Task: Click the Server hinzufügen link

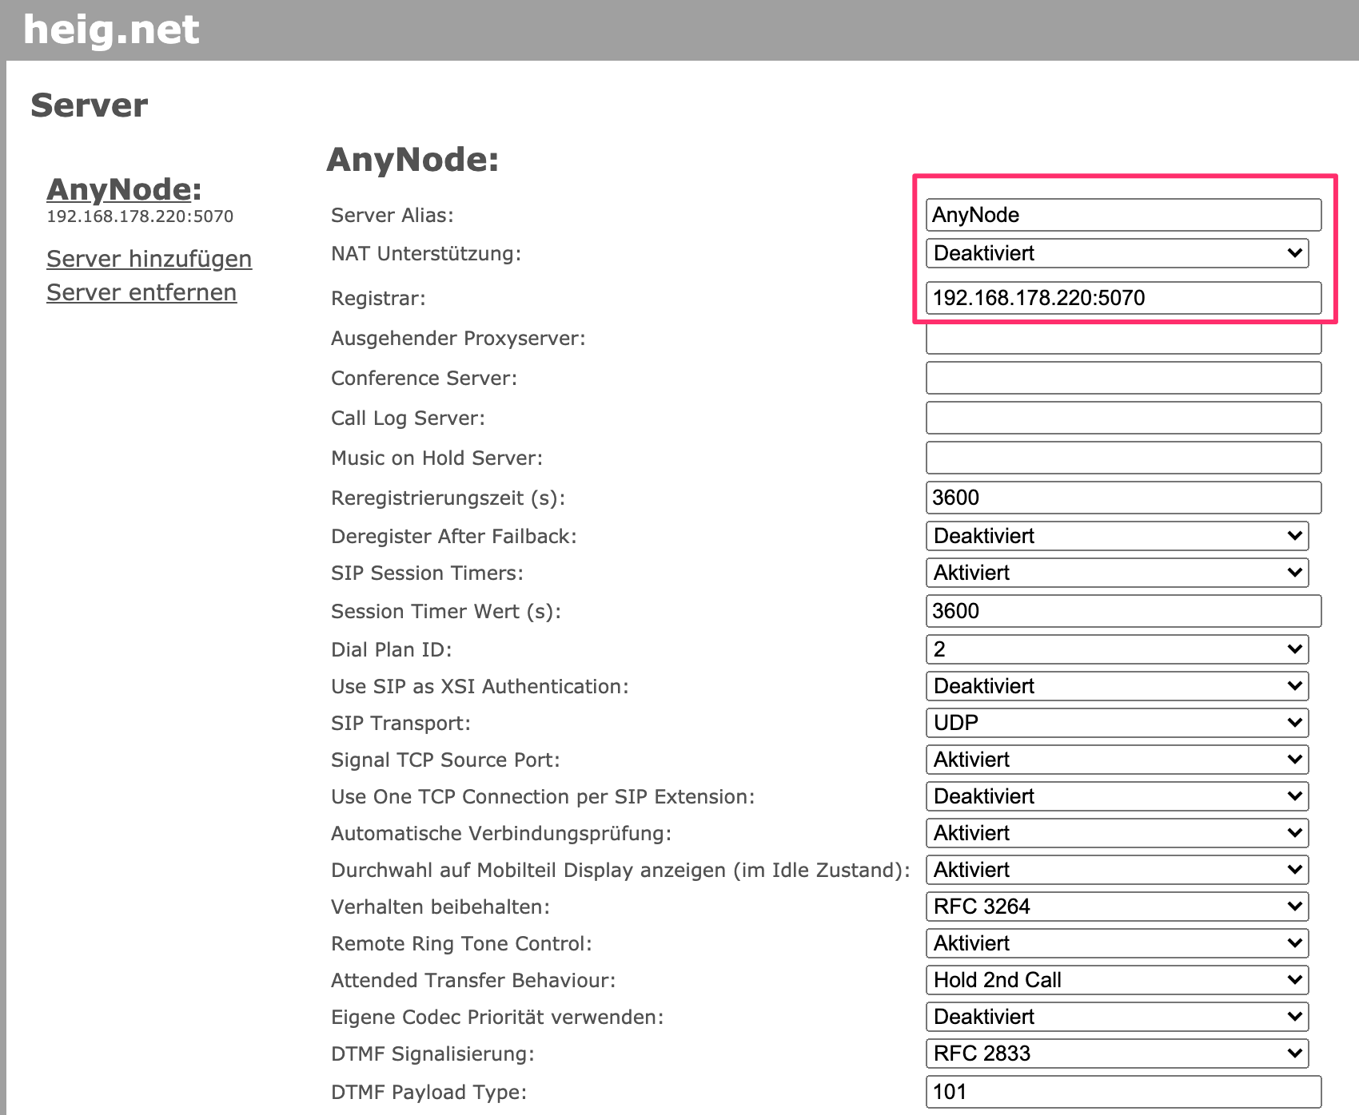Action: [149, 259]
